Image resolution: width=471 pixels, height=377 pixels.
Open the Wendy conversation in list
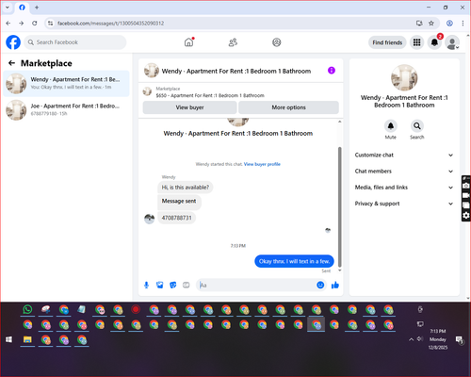point(66,83)
